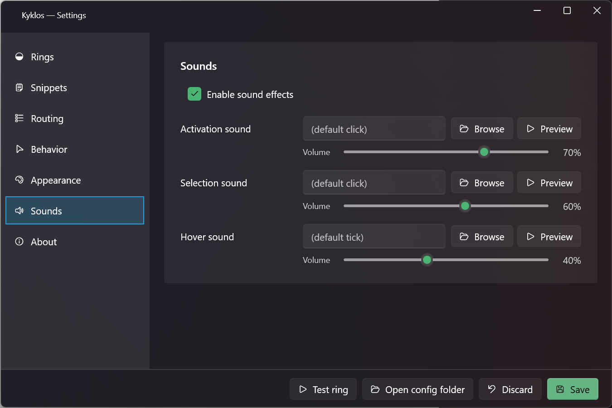The width and height of the screenshot is (612, 408).
Task: Click the Activation sound file path field
Action: click(x=374, y=129)
